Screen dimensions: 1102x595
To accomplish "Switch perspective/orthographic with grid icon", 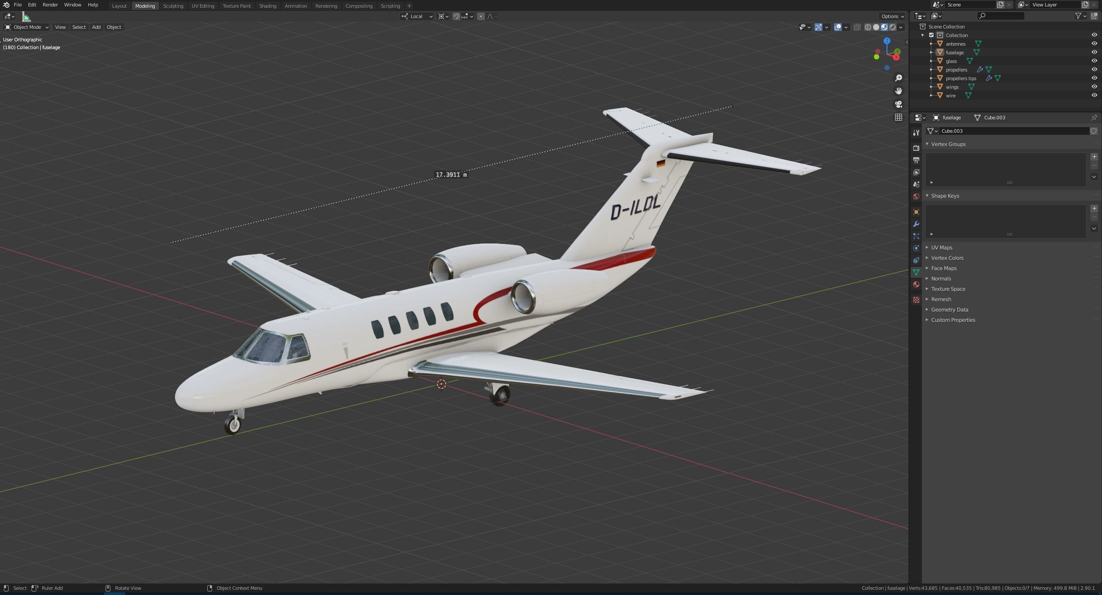I will (x=899, y=117).
